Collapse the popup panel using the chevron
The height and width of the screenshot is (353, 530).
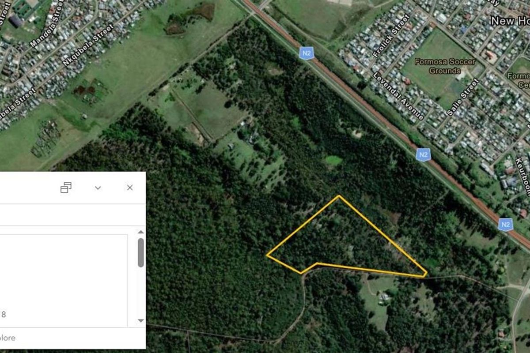point(98,188)
